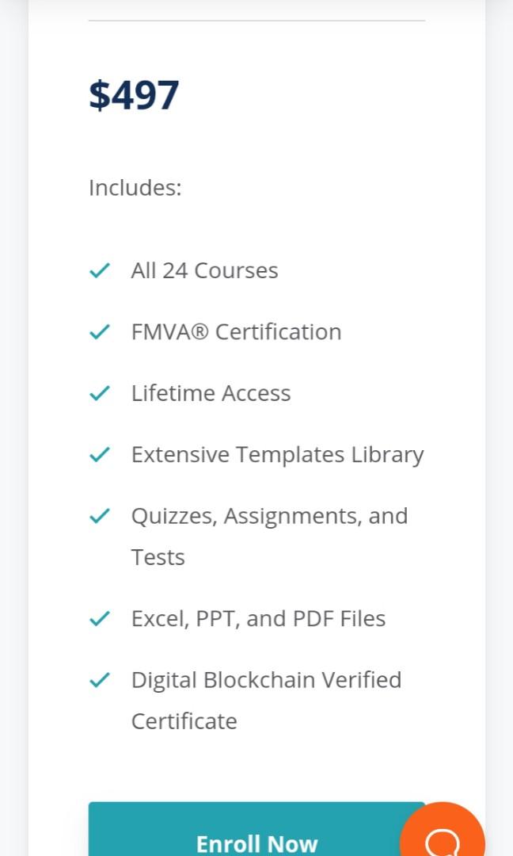Click the Extensive Templates Library feature text
This screenshot has height=856, width=513.
click(277, 453)
